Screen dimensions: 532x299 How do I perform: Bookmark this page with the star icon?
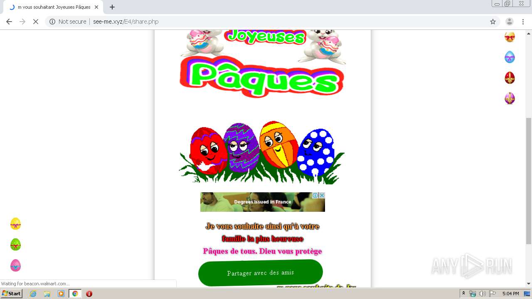point(493,22)
